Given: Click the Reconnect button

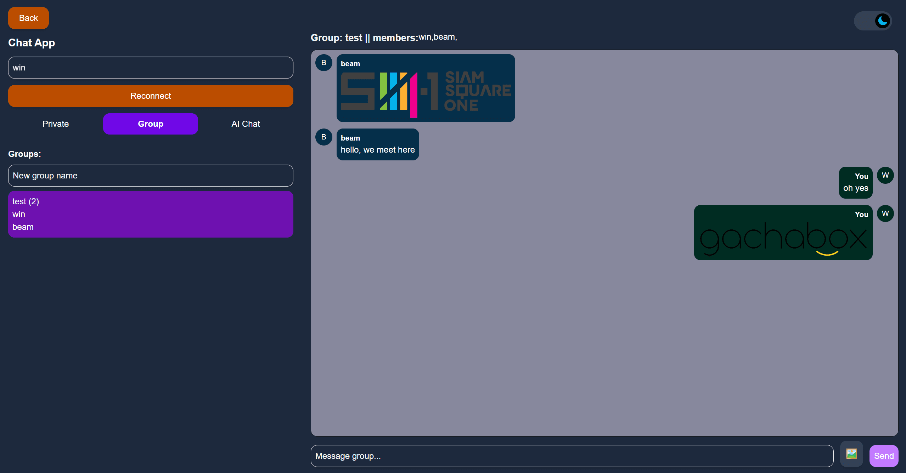Looking at the screenshot, I should [151, 96].
